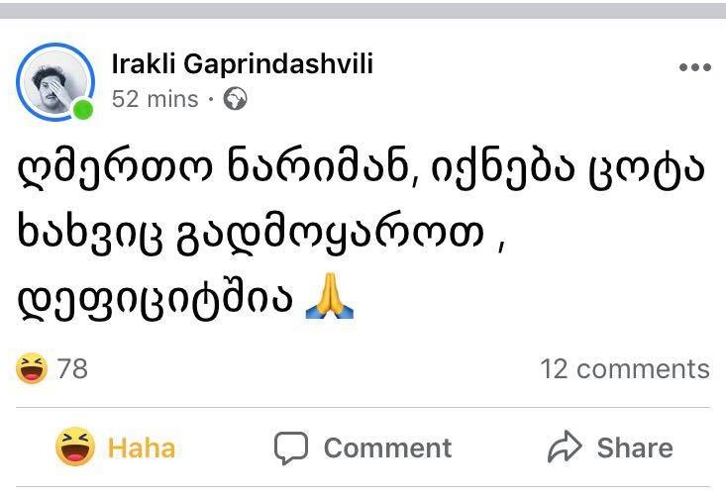Click the gray bar above the post

(363, 10)
